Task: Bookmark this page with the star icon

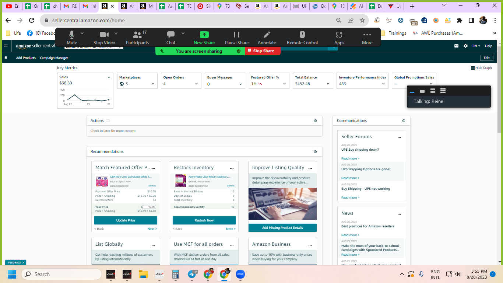Action: (x=362, y=21)
